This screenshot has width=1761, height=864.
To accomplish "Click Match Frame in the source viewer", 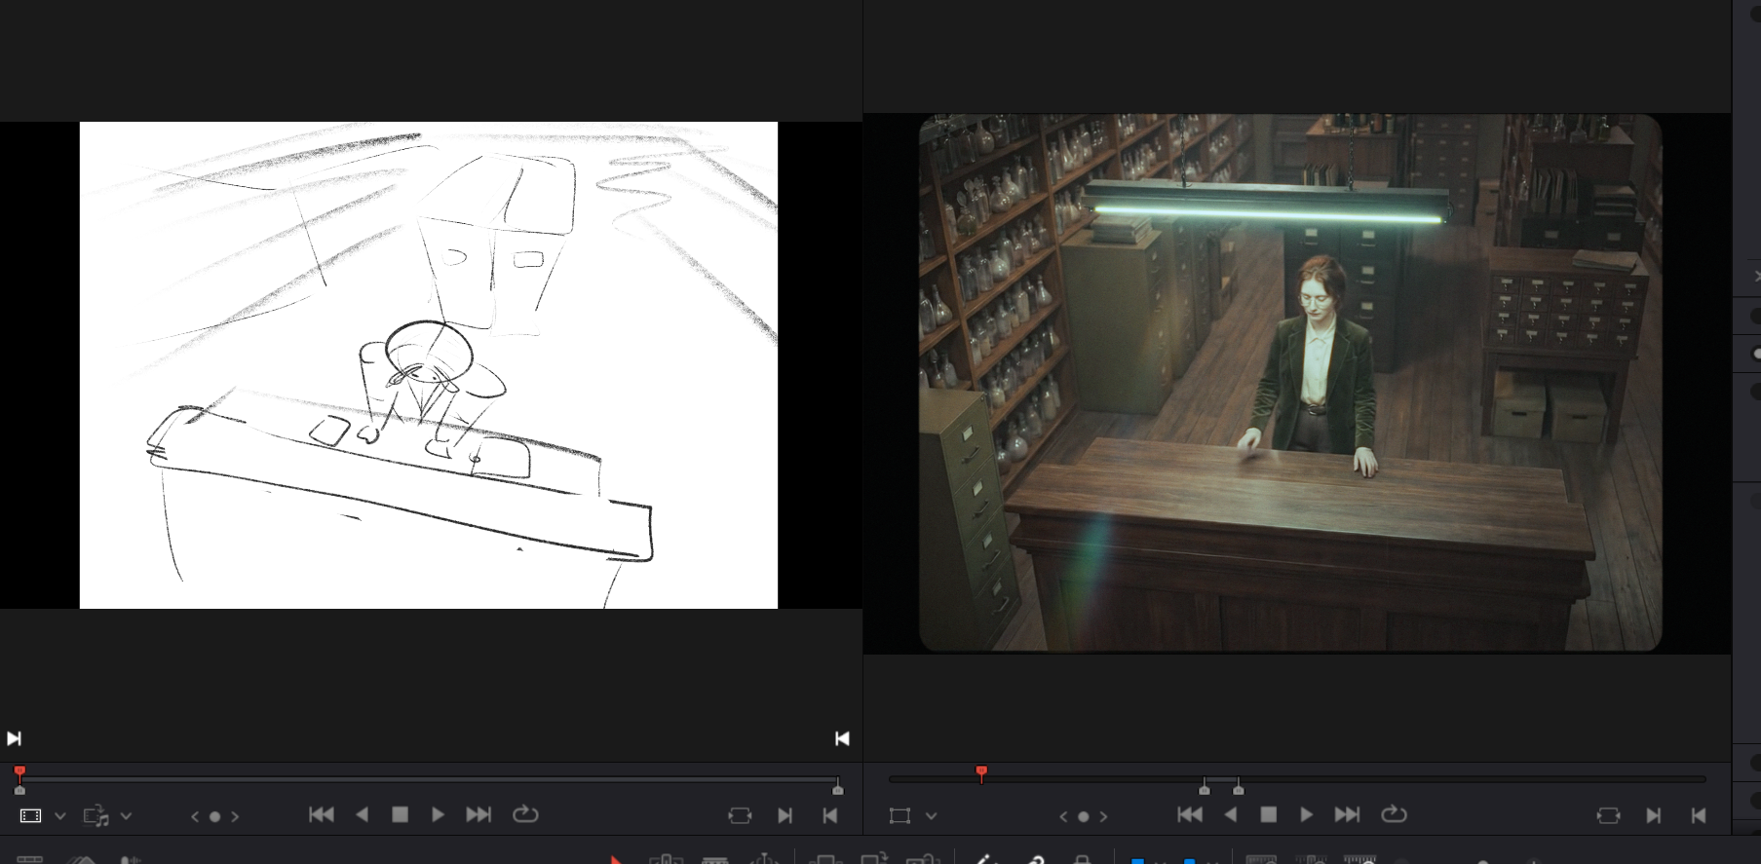I will click(740, 815).
